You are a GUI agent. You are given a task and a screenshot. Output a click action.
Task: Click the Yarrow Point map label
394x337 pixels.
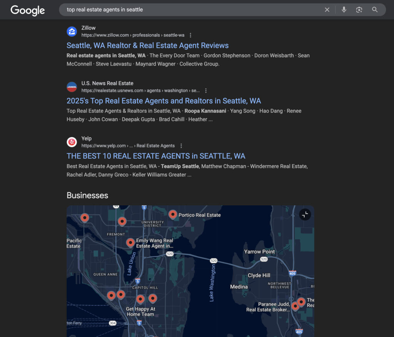click(259, 252)
